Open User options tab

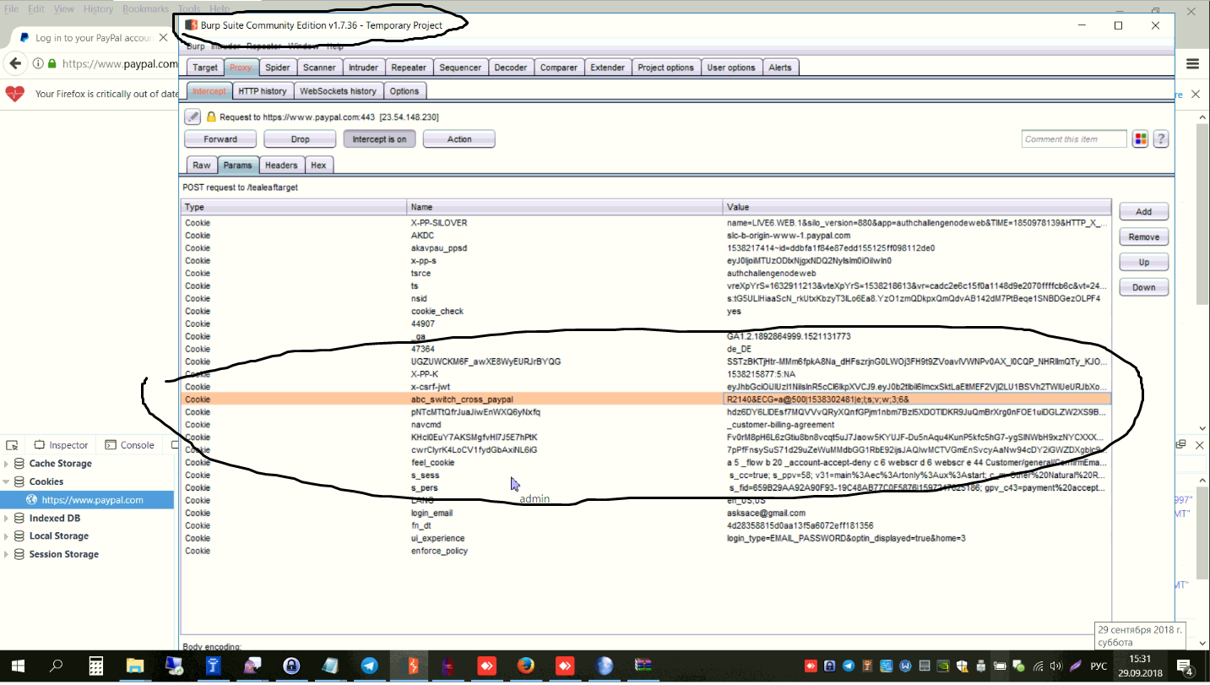pos(731,68)
